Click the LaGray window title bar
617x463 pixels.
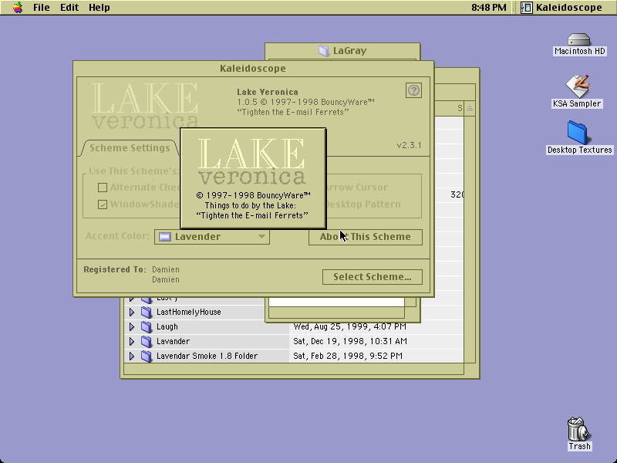tap(342, 51)
